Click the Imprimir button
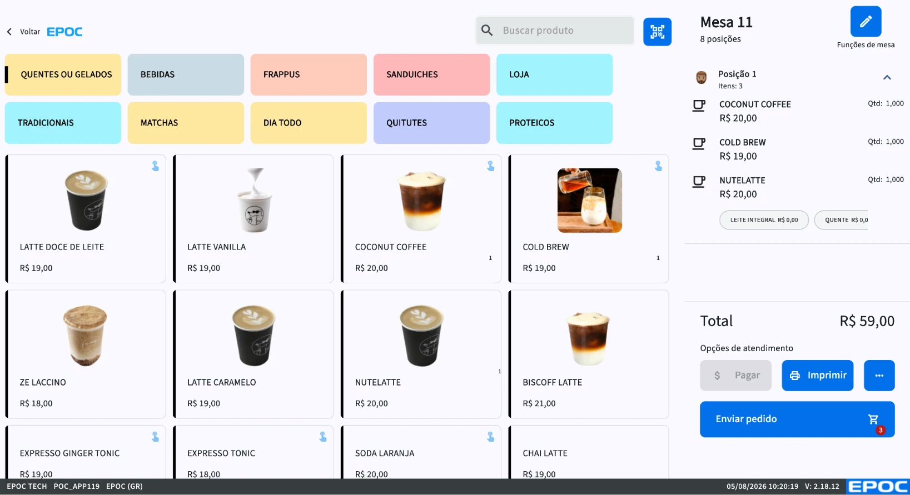Screen dimensions: 910x495 click(x=817, y=376)
